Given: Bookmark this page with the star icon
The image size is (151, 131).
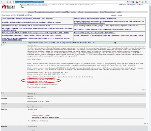Looking at the screenshot, I should click(x=130, y=2).
